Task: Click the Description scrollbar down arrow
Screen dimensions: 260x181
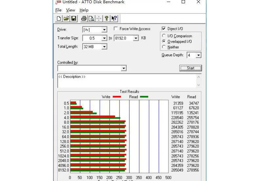Action: click(x=198, y=85)
